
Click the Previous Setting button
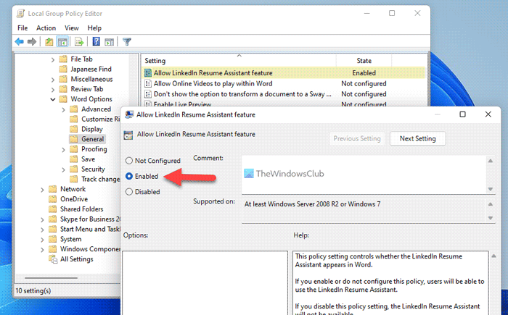[x=357, y=139]
